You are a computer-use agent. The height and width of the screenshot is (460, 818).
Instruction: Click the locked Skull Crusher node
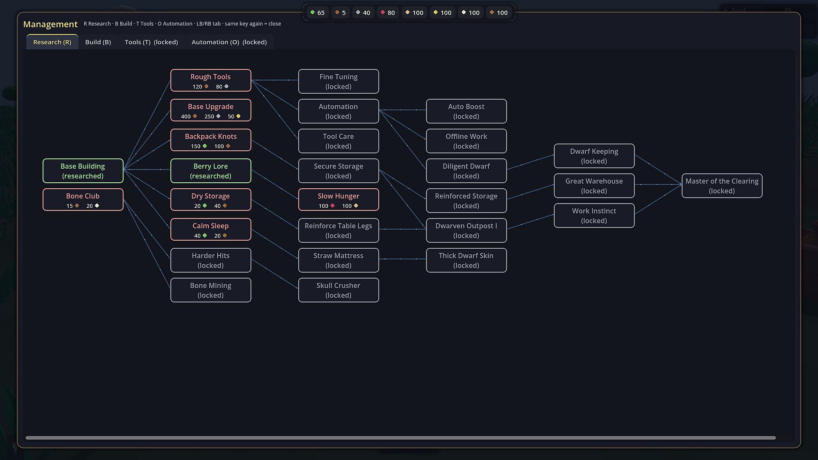pyautogui.click(x=339, y=290)
